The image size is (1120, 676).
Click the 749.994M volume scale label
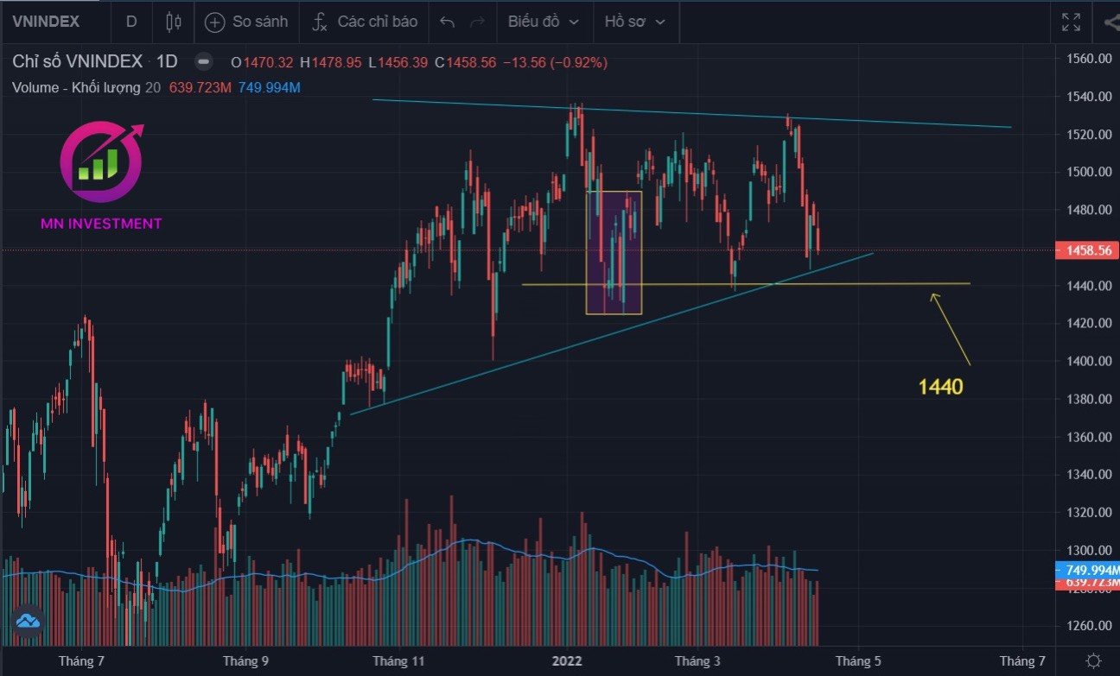(x=1088, y=570)
